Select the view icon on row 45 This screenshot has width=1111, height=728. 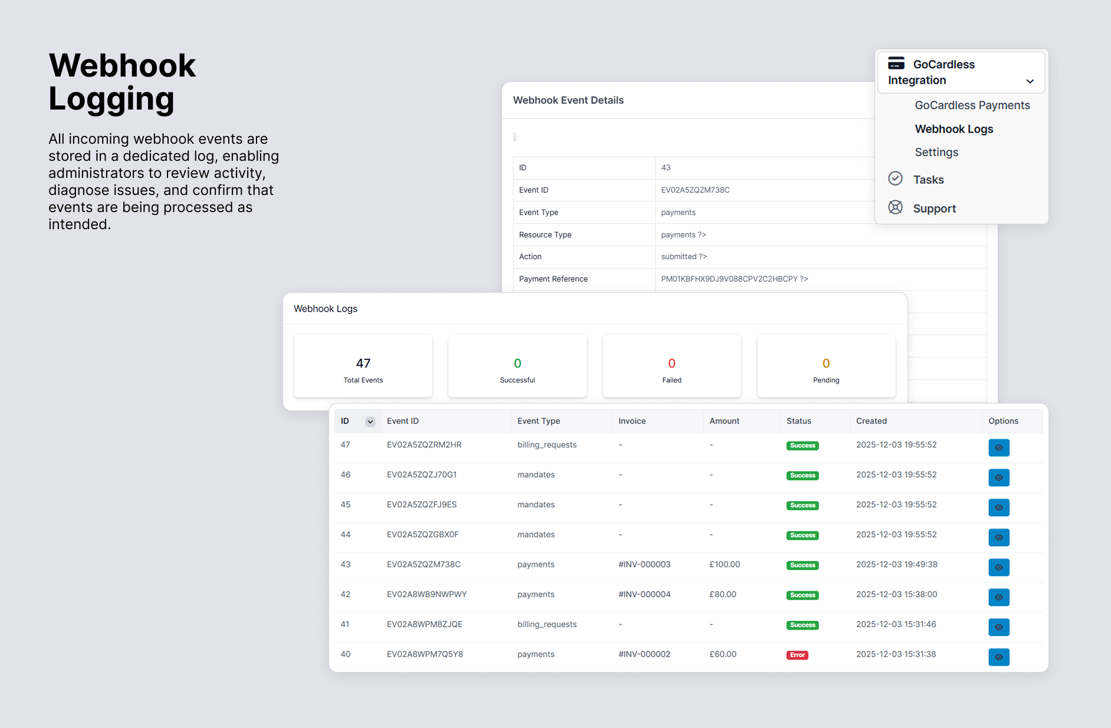[x=998, y=508]
